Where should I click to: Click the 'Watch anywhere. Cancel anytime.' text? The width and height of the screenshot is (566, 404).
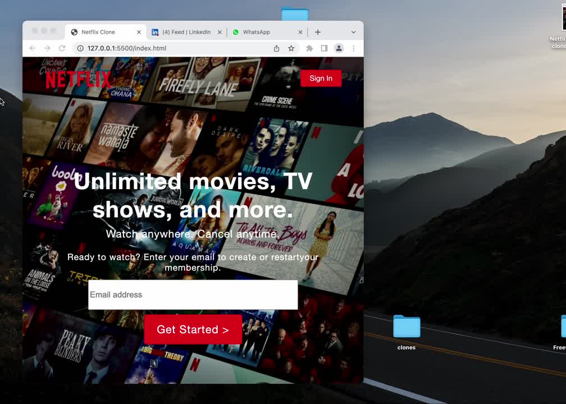coord(193,234)
